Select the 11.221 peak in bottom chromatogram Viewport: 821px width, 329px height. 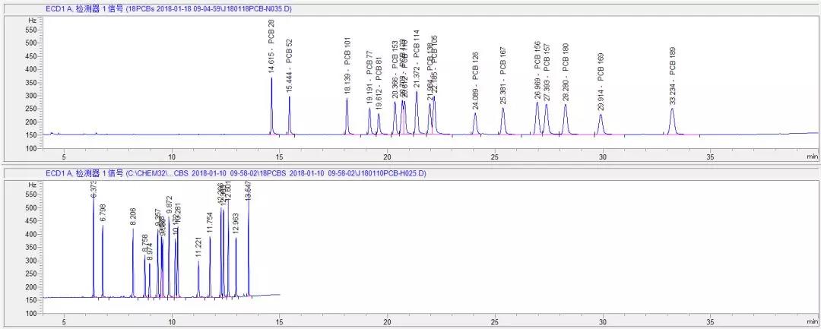coord(198,277)
